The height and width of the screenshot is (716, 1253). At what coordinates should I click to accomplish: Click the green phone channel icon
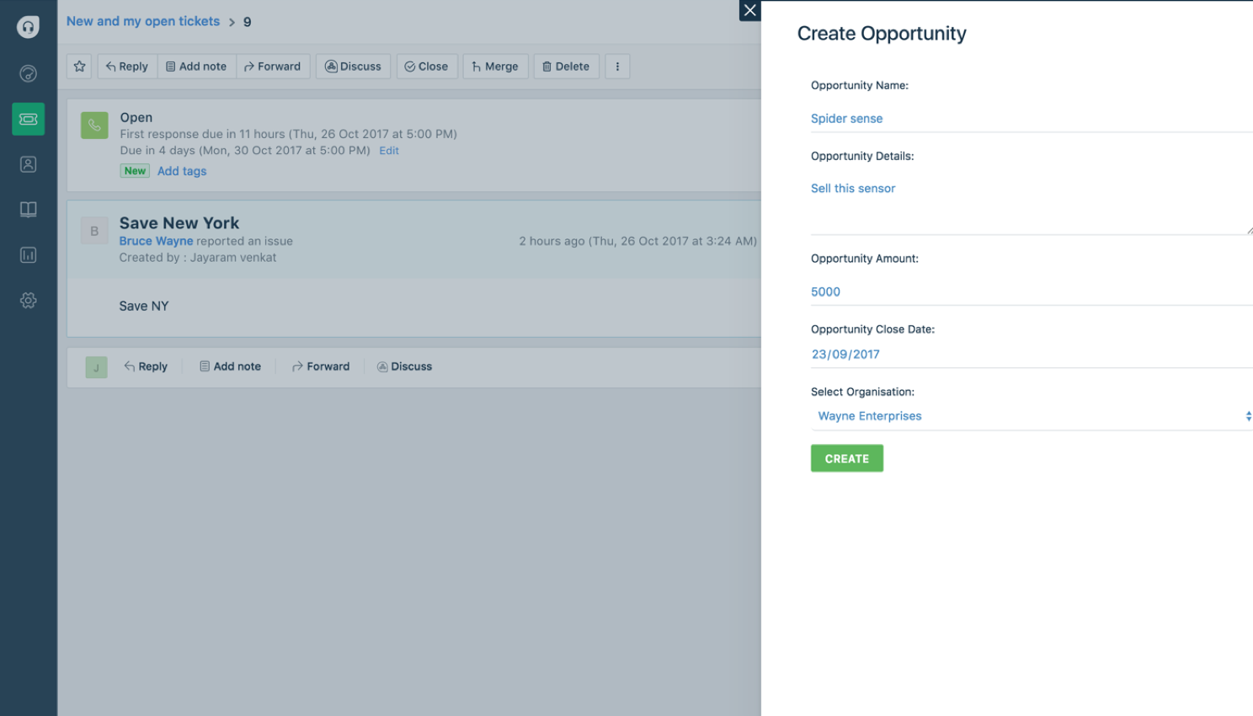(x=94, y=125)
